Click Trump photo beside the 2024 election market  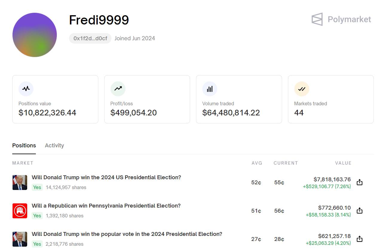tap(20, 183)
